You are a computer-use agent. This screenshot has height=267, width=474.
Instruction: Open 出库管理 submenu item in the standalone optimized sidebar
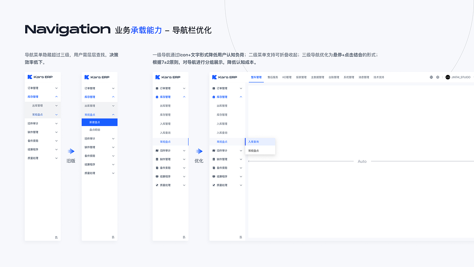(165, 106)
